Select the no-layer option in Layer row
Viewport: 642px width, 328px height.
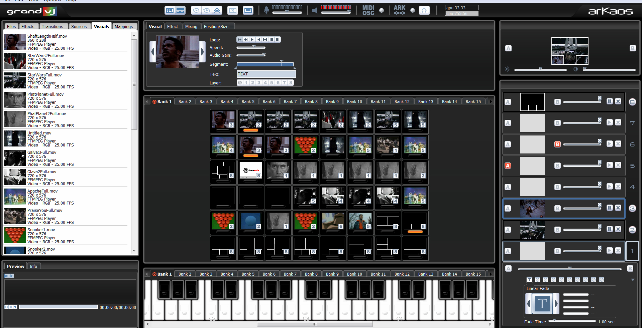240,83
